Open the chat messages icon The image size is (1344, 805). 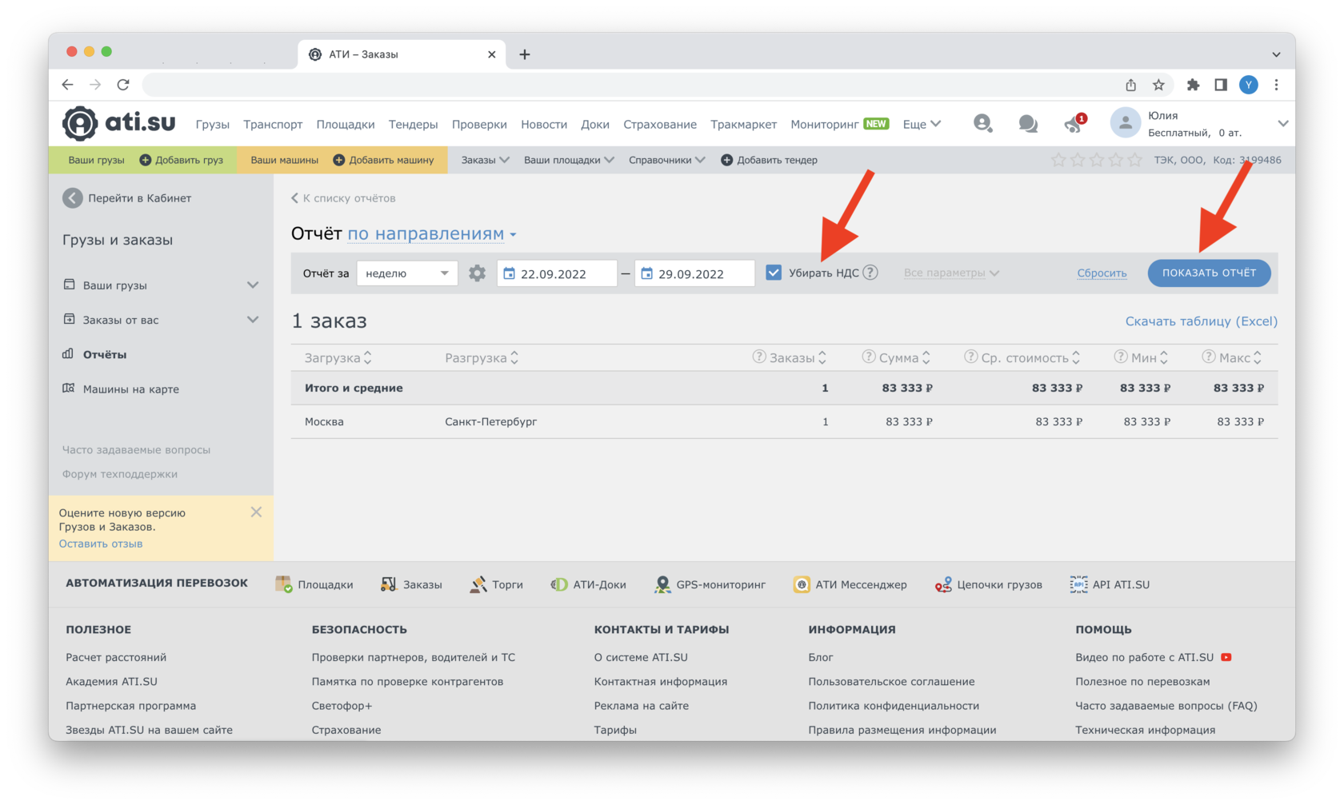[1028, 124]
